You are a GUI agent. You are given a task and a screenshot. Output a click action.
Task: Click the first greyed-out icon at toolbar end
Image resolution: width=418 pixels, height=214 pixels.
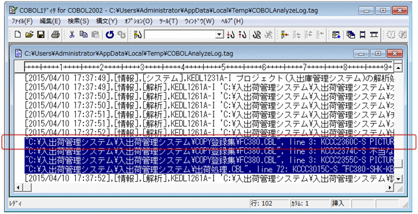point(391,35)
